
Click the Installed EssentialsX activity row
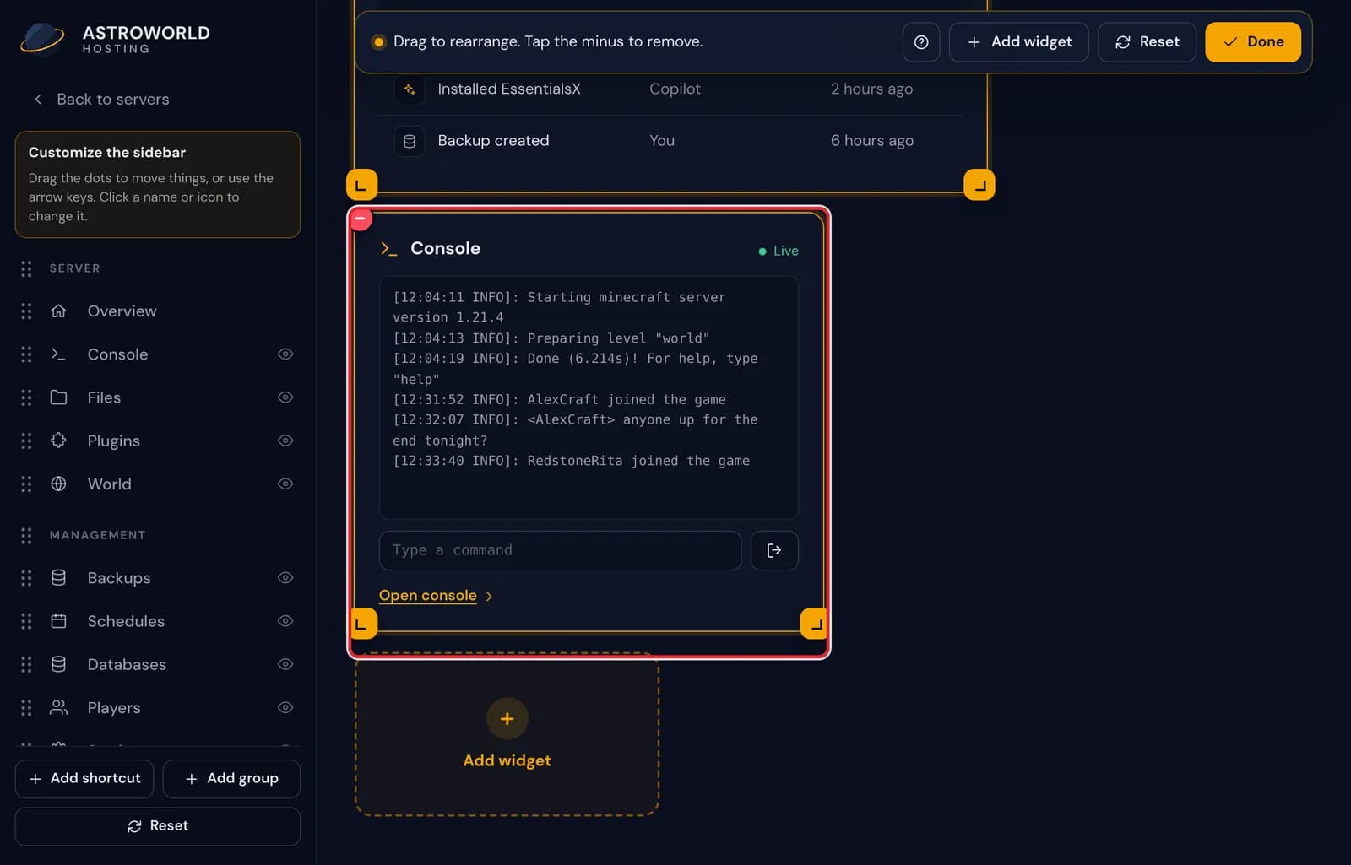[x=670, y=89]
